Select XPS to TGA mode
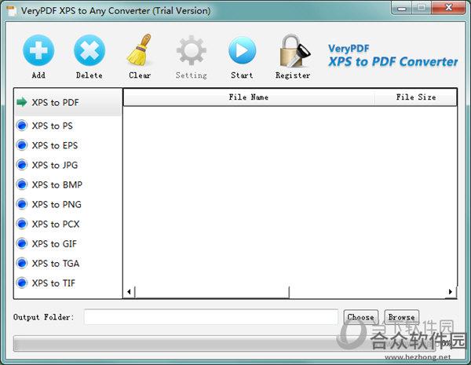Screen dimensions: 471x365 click(x=48, y=264)
